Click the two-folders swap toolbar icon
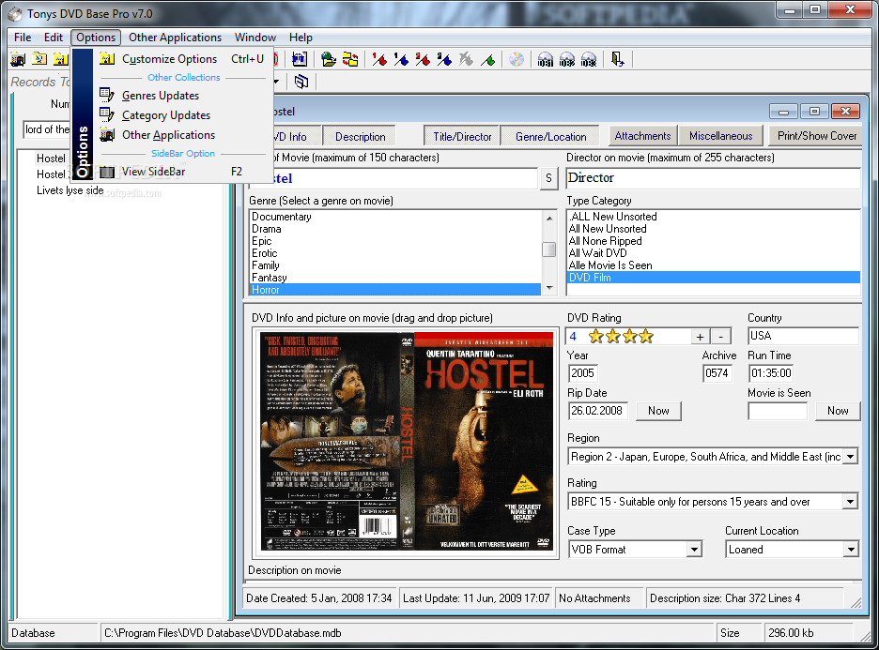This screenshot has height=650, width=879. 350,59
